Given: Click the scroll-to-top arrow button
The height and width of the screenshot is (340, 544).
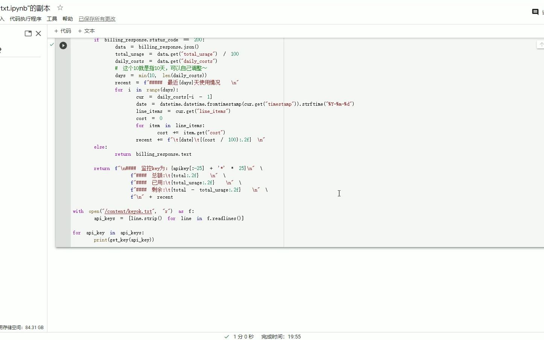Looking at the screenshot, I should click(541, 44).
